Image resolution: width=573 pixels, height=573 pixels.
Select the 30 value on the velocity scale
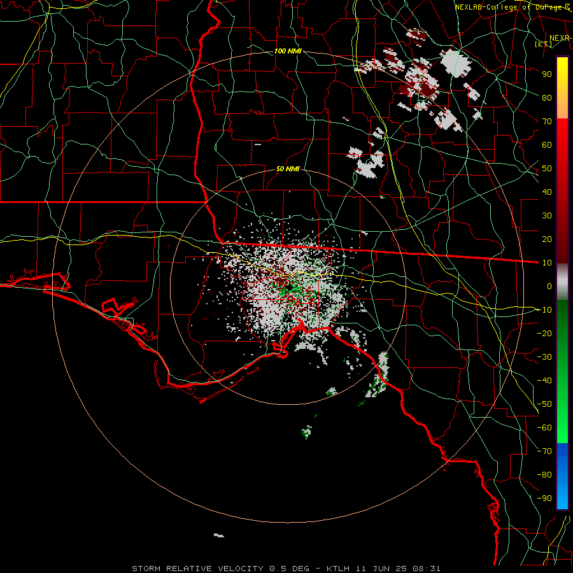(547, 216)
